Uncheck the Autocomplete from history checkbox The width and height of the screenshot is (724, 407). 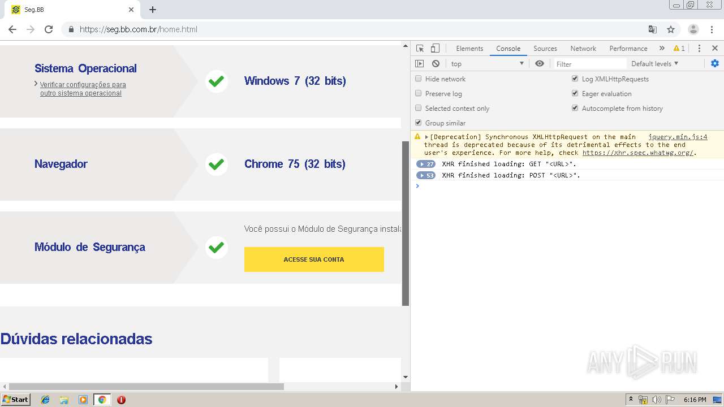click(x=575, y=108)
